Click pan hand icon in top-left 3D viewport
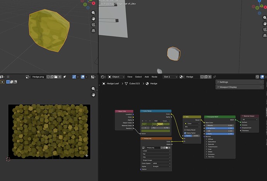This screenshot has height=181, width=267. point(93,19)
